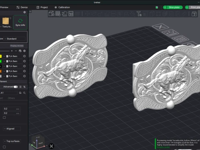Edit the green PLA Basic filament preset
The height and width of the screenshot is (150, 200).
click(25, 61)
